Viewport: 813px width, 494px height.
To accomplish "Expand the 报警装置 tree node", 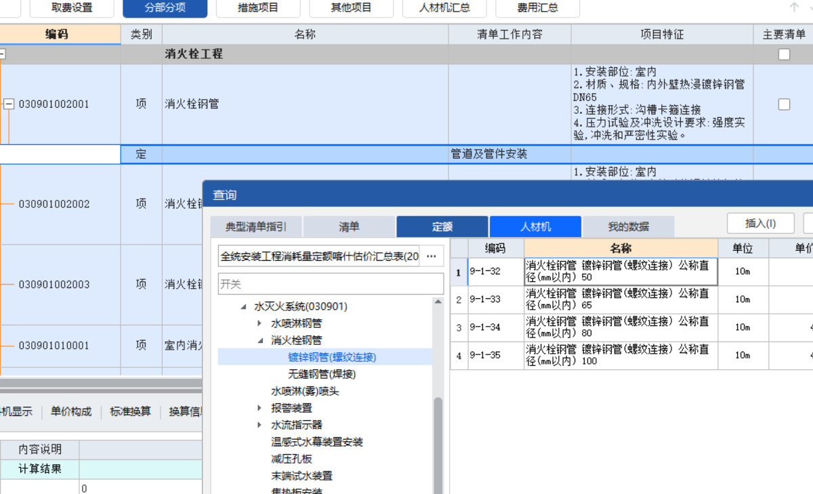I will tap(259, 408).
